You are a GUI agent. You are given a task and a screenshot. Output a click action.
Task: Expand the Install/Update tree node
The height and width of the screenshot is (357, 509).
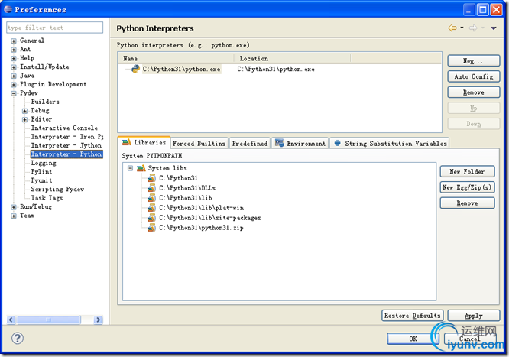(x=13, y=67)
